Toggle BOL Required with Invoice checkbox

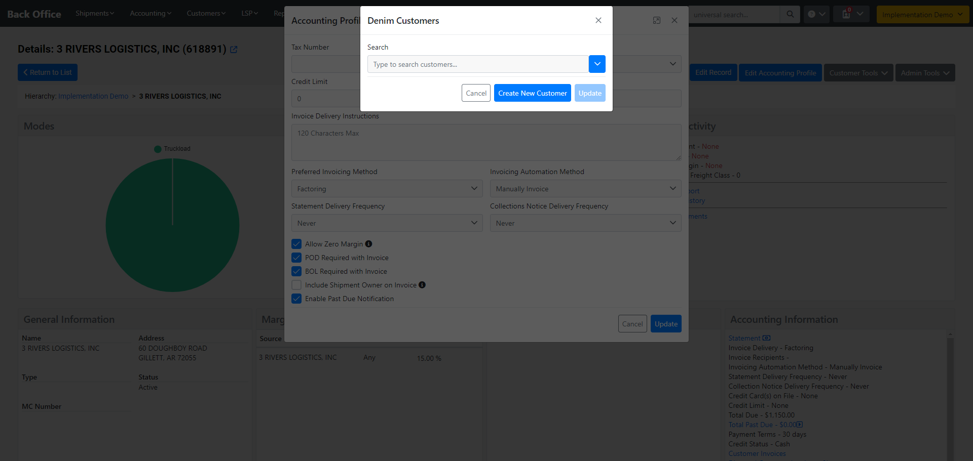296,271
